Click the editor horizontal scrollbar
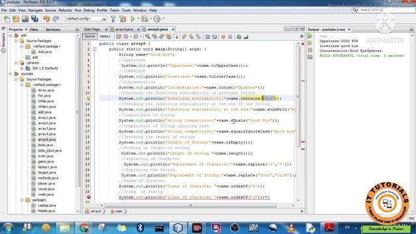This screenshot has width=416, height=234. [190, 205]
